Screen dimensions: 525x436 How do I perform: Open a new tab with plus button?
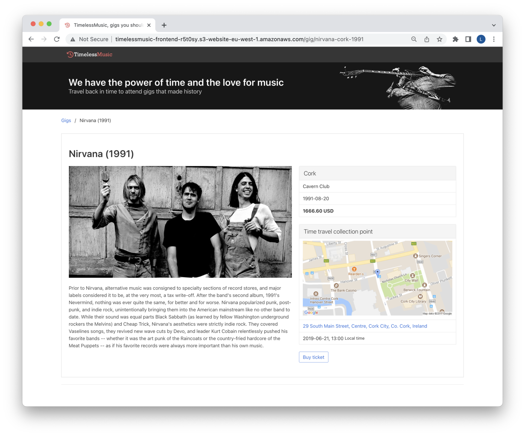click(x=164, y=25)
